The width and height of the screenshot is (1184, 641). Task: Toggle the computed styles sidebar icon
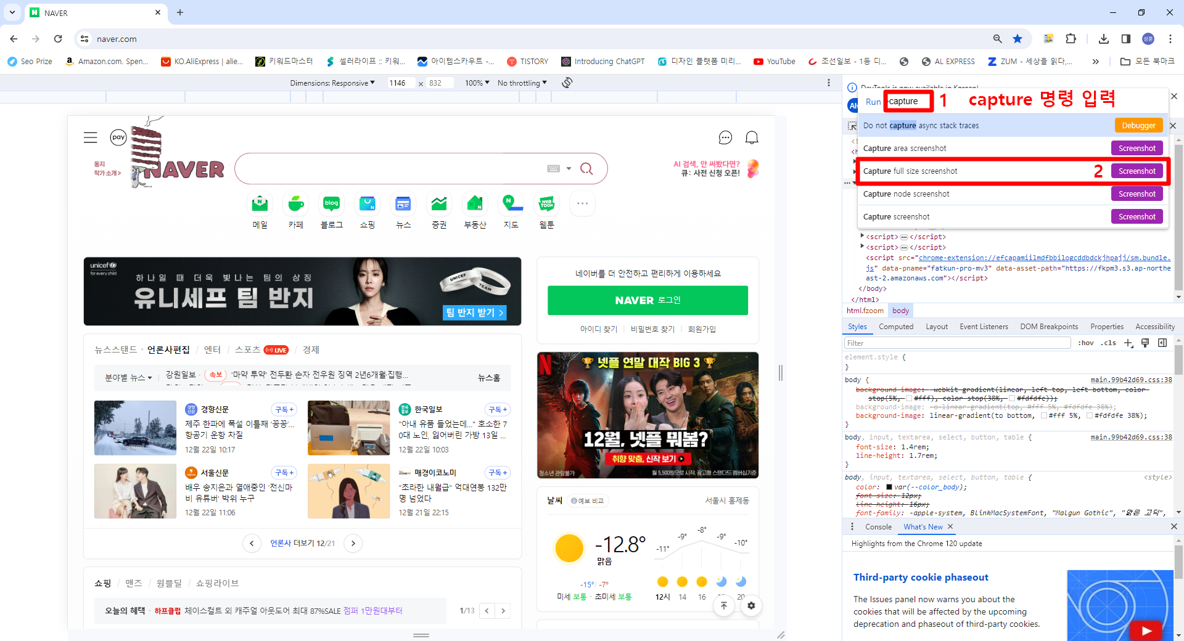[x=1162, y=343]
